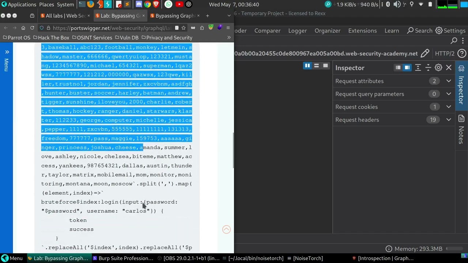Open YouTube launcher in top panel
468x263 pixels.
coord(179,4)
